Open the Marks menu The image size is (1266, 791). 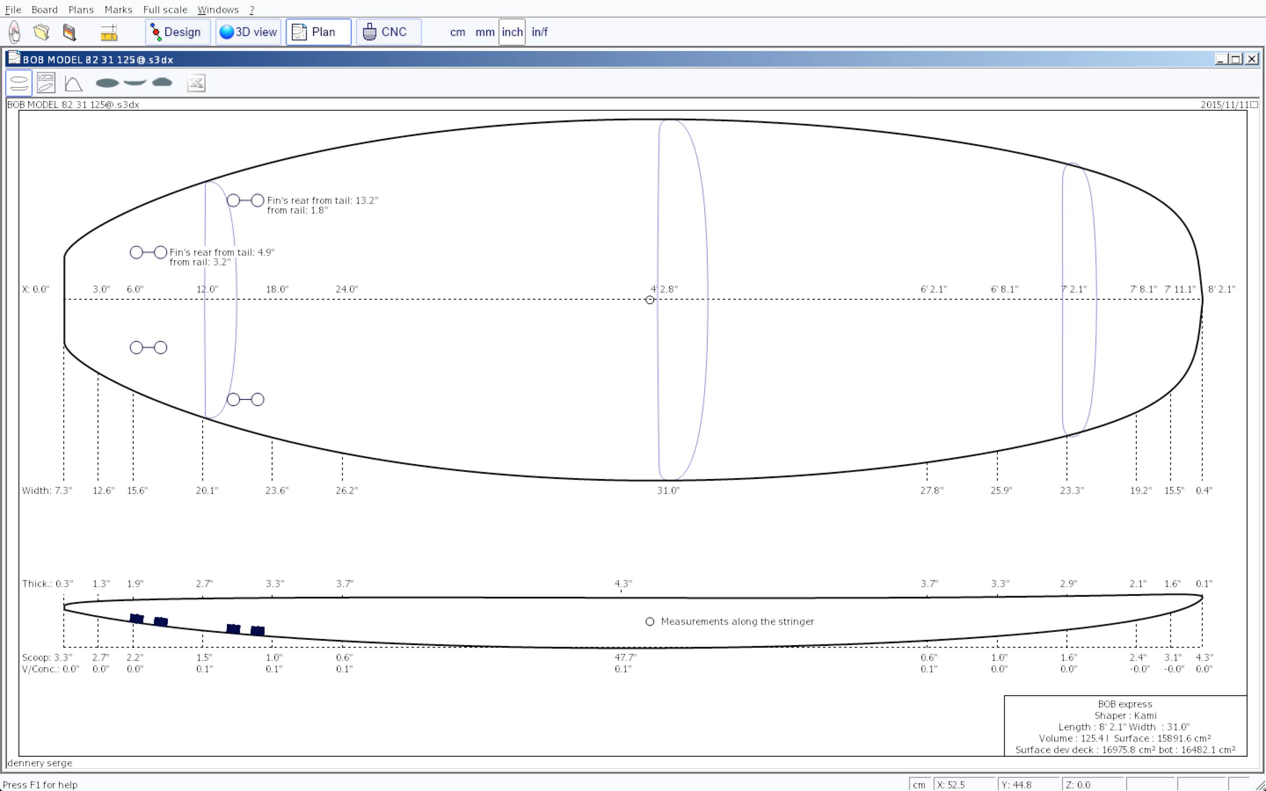(118, 9)
